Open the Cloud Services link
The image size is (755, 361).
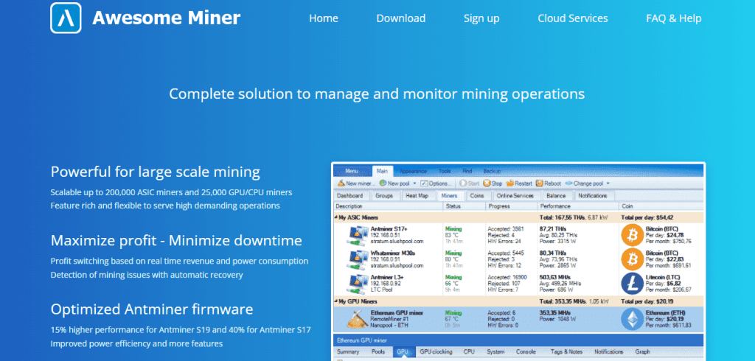[573, 18]
